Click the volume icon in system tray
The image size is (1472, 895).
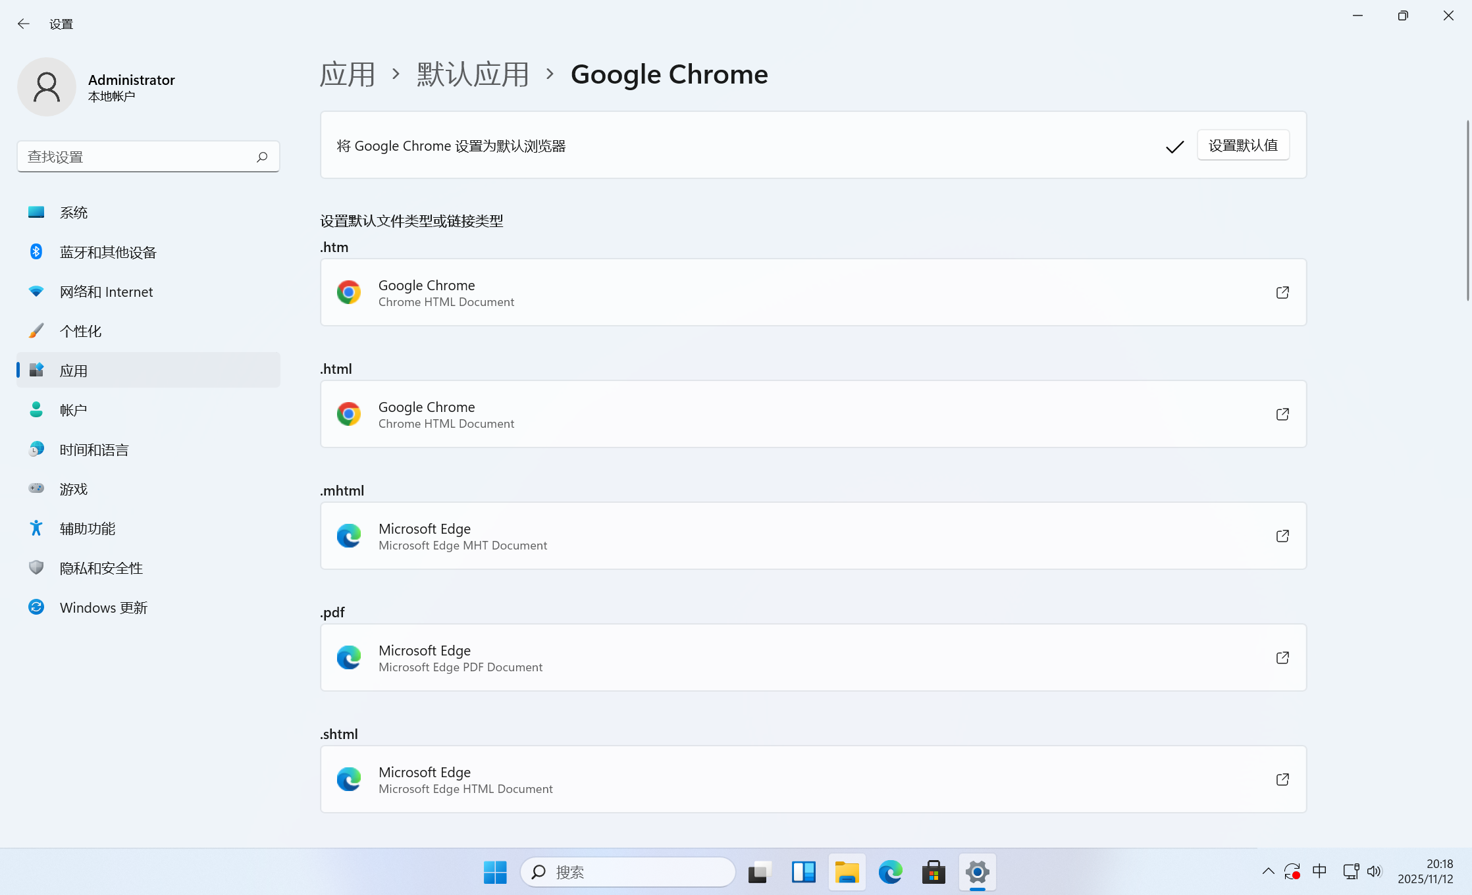(1373, 871)
